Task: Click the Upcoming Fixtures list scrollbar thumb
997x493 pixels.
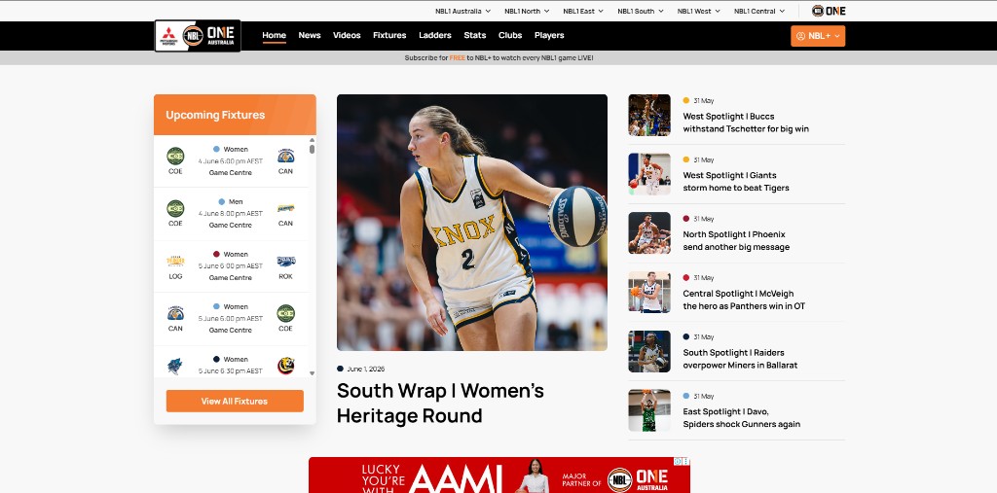Action: click(x=312, y=150)
